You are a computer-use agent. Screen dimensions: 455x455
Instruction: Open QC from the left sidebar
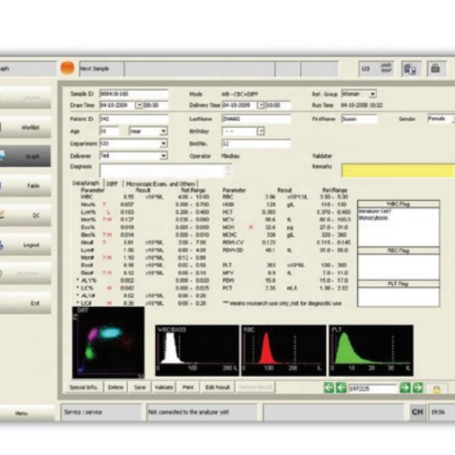coord(25,215)
